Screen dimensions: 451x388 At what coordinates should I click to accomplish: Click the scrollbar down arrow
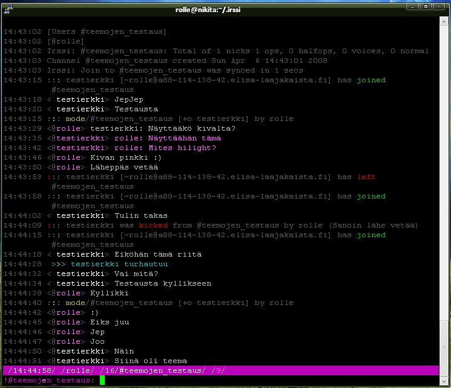pos(445,381)
